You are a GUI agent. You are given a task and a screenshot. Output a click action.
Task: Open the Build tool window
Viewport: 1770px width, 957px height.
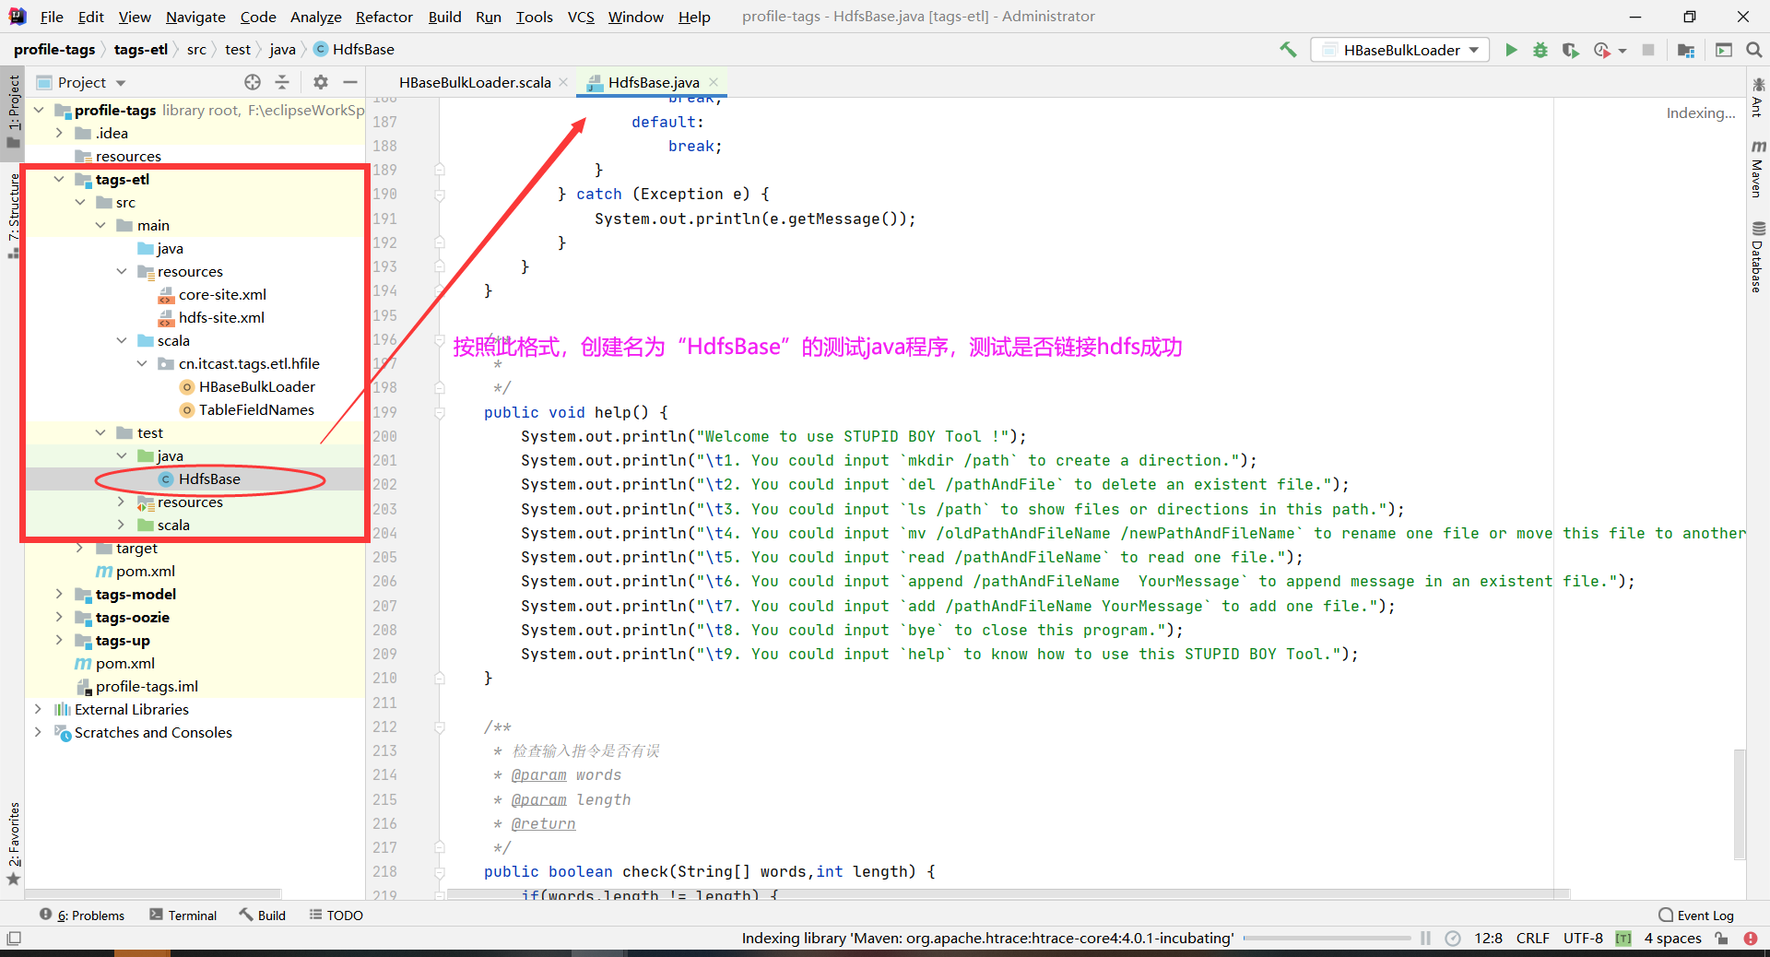263,915
